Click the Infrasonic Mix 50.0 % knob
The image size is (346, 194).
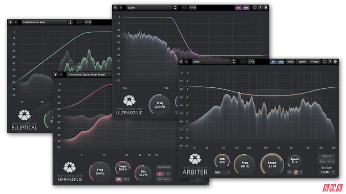point(143,173)
